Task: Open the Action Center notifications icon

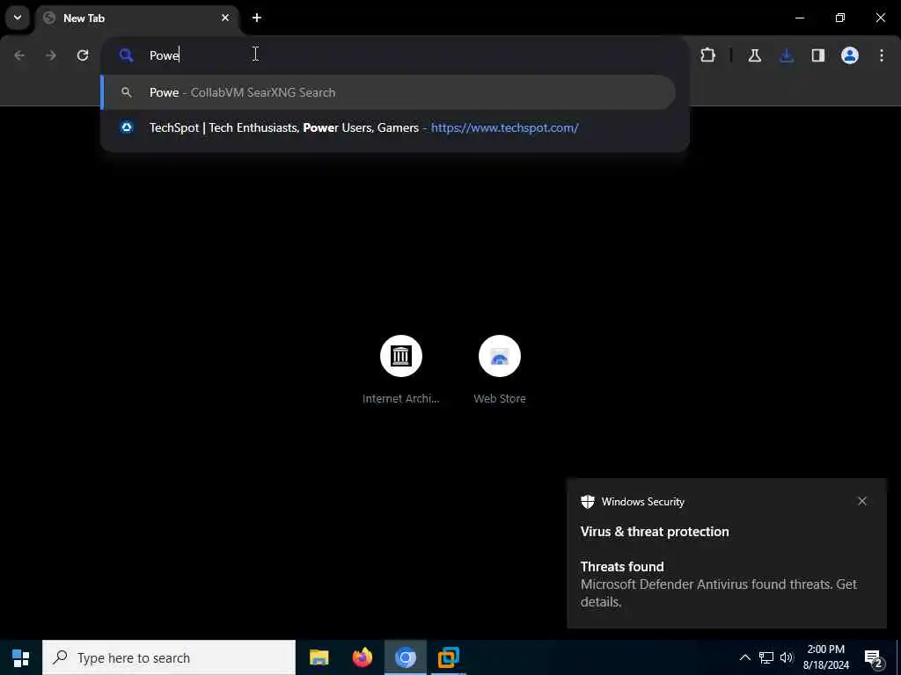Action: pos(874,657)
